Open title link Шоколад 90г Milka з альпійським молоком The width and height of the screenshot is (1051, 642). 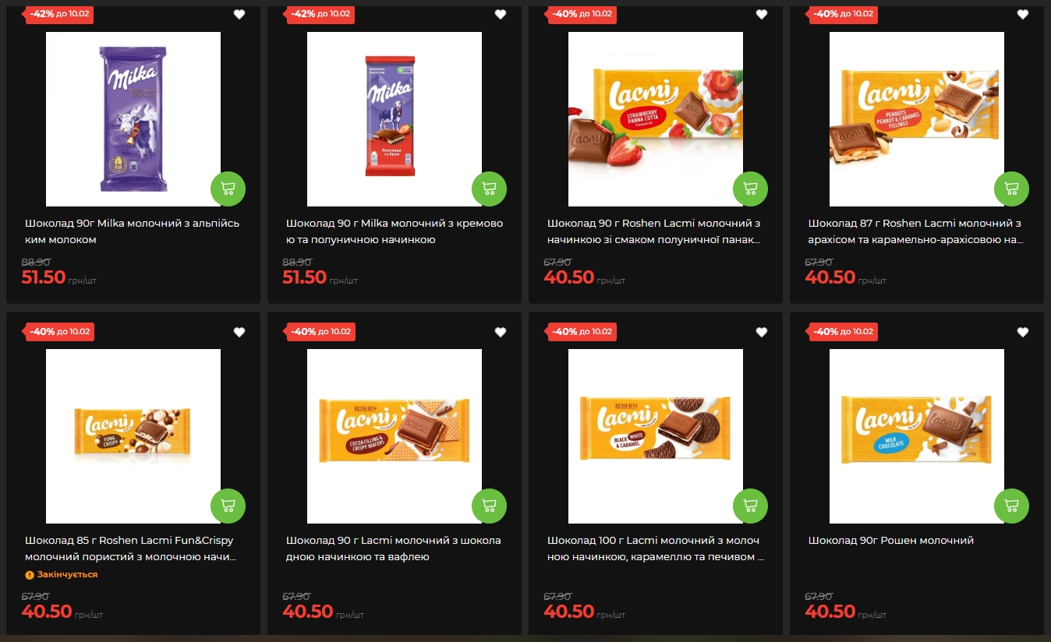(x=133, y=231)
